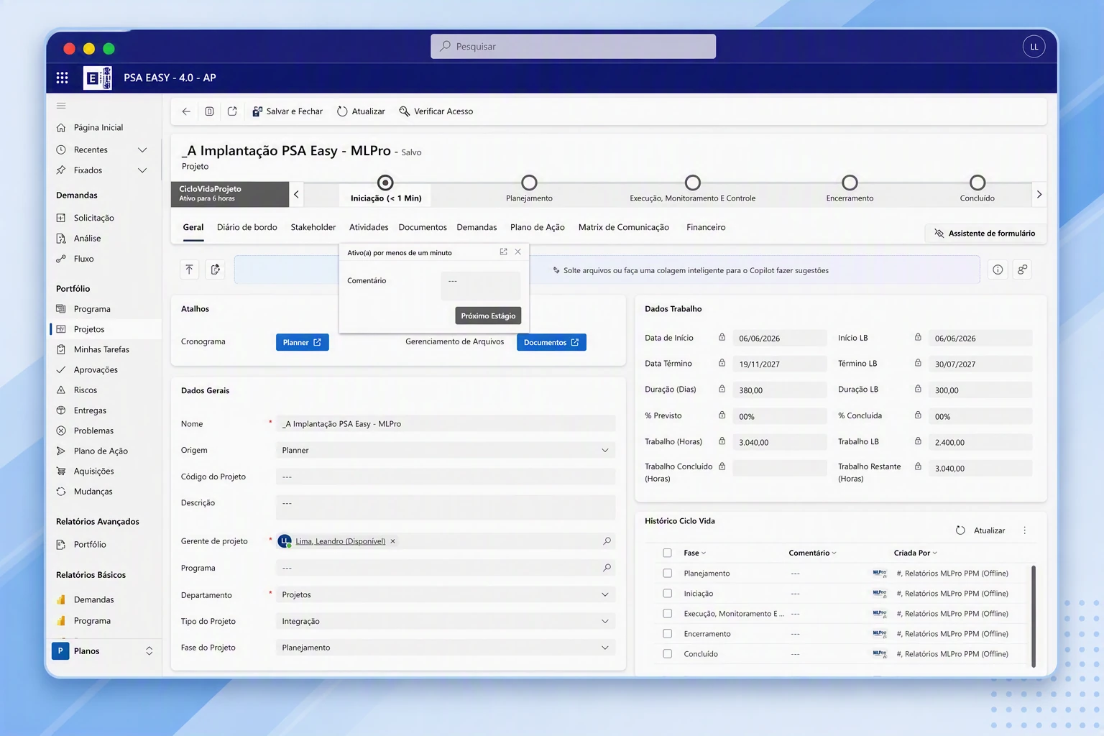Open the Fase do Projeto dropdown

[x=446, y=648]
